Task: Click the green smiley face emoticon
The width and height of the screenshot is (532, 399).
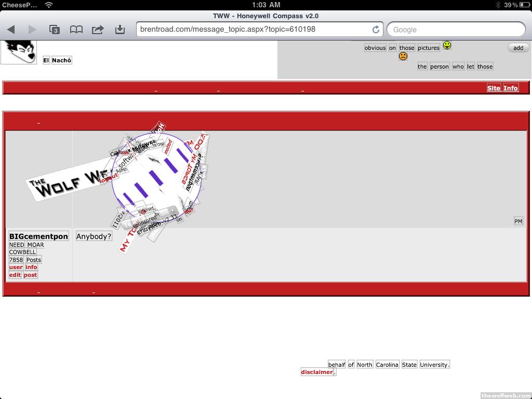Action: 447,46
